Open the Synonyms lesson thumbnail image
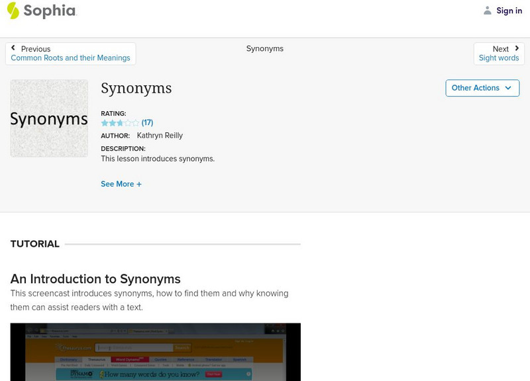 pyautogui.click(x=49, y=118)
